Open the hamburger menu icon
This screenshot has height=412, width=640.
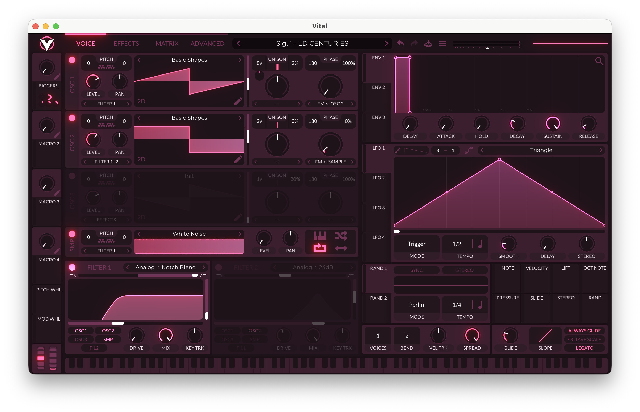click(442, 43)
